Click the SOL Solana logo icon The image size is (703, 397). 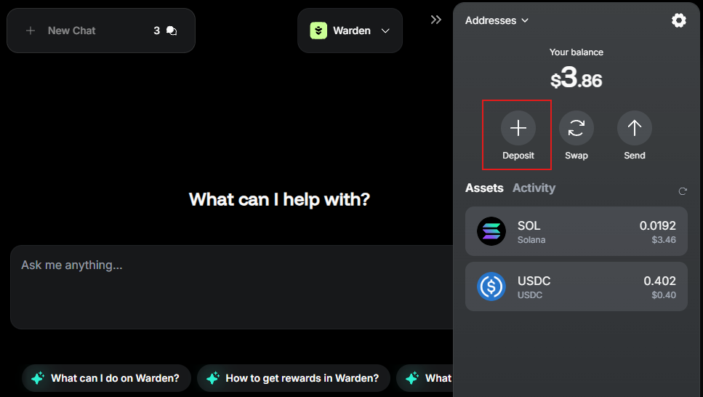(491, 231)
